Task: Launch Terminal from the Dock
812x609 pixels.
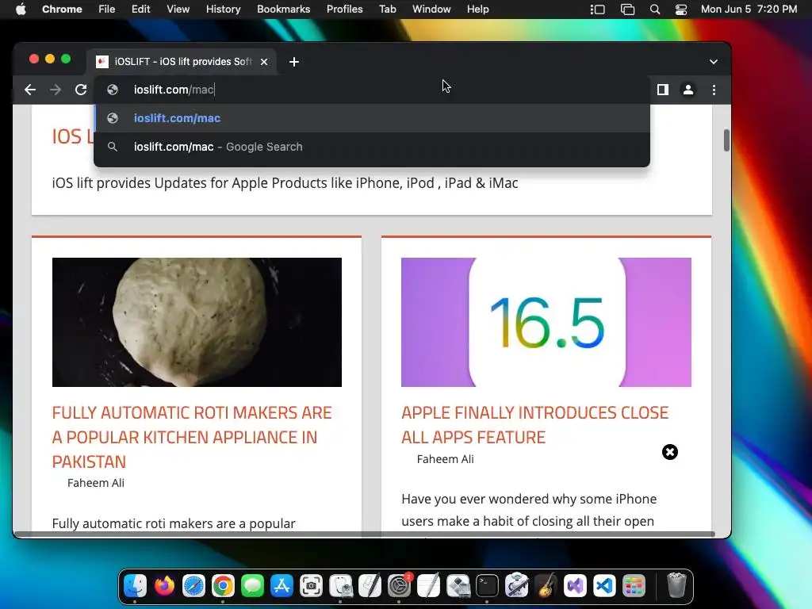Action: (x=488, y=586)
